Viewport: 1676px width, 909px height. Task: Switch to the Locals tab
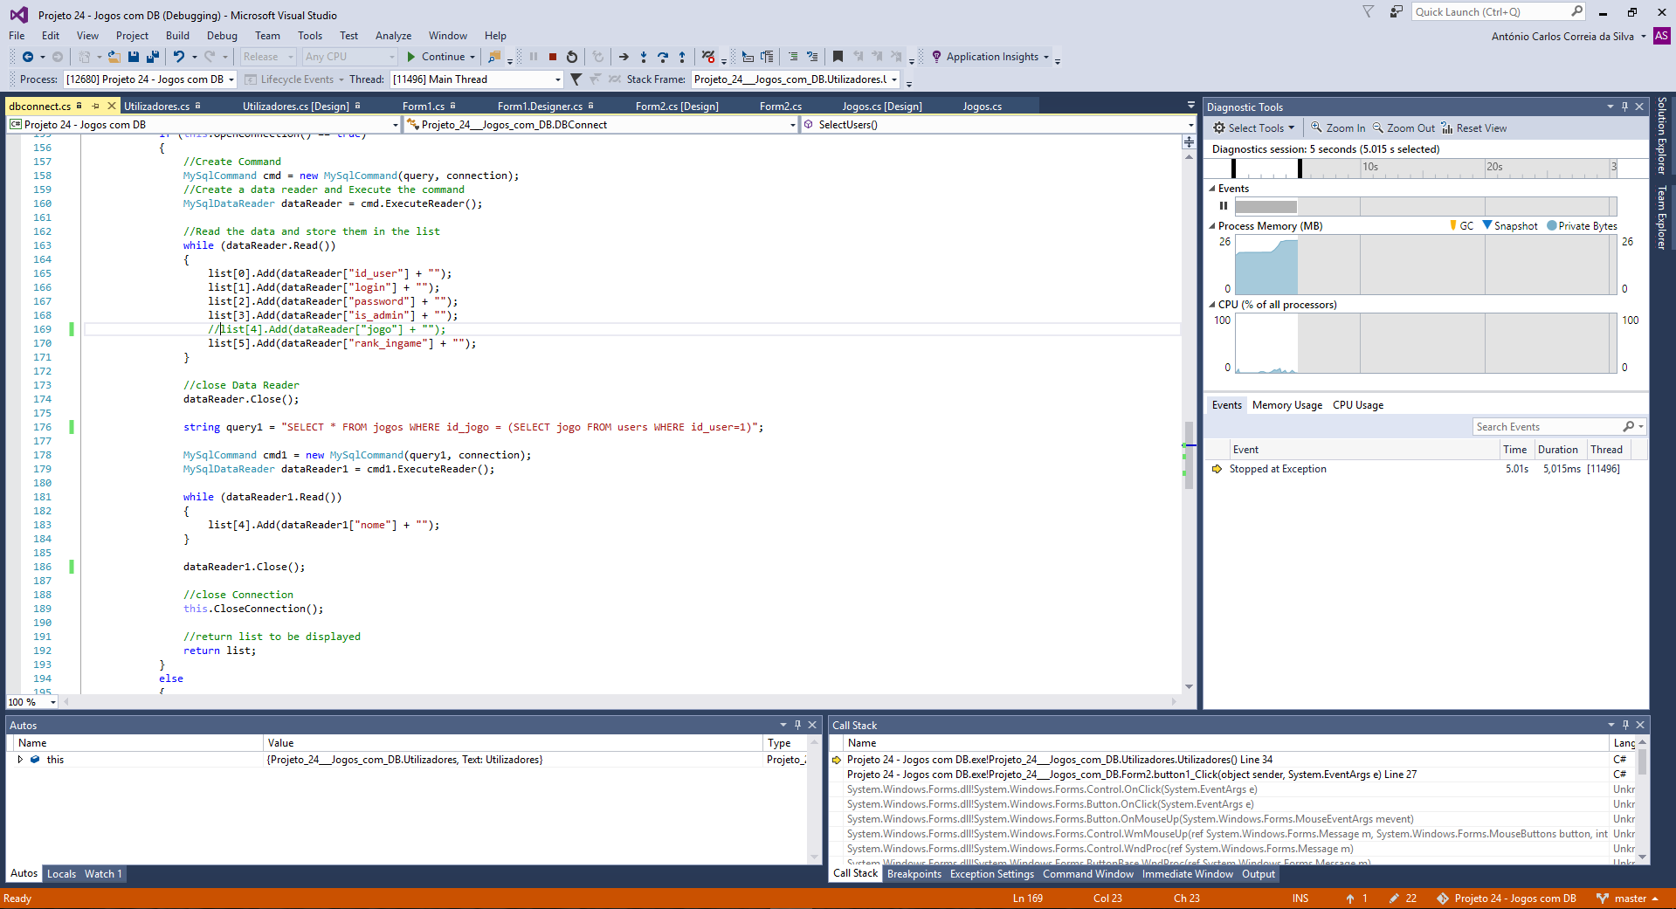61,874
